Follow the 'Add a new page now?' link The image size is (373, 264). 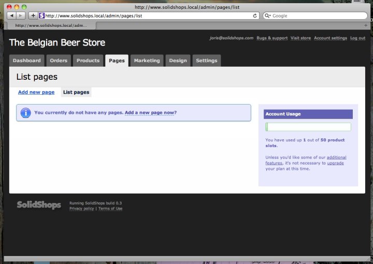(151, 113)
